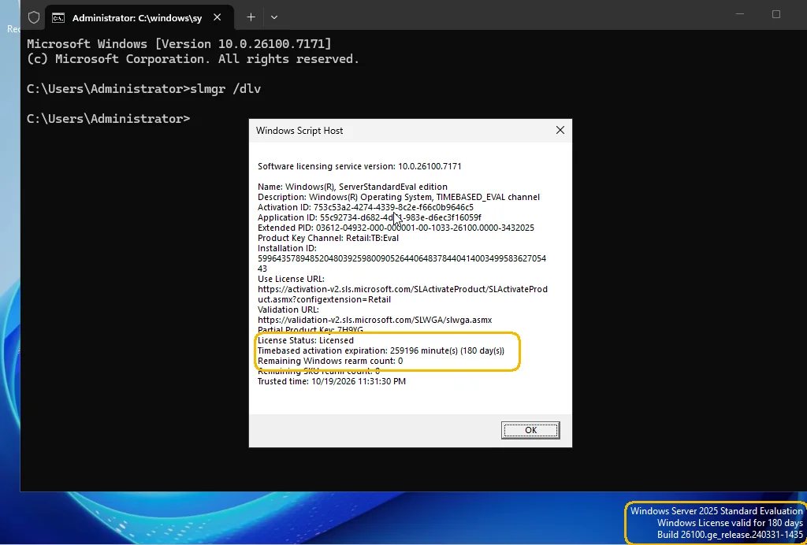Minimize the terminal window
The height and width of the screenshot is (545, 807).
(740, 14)
